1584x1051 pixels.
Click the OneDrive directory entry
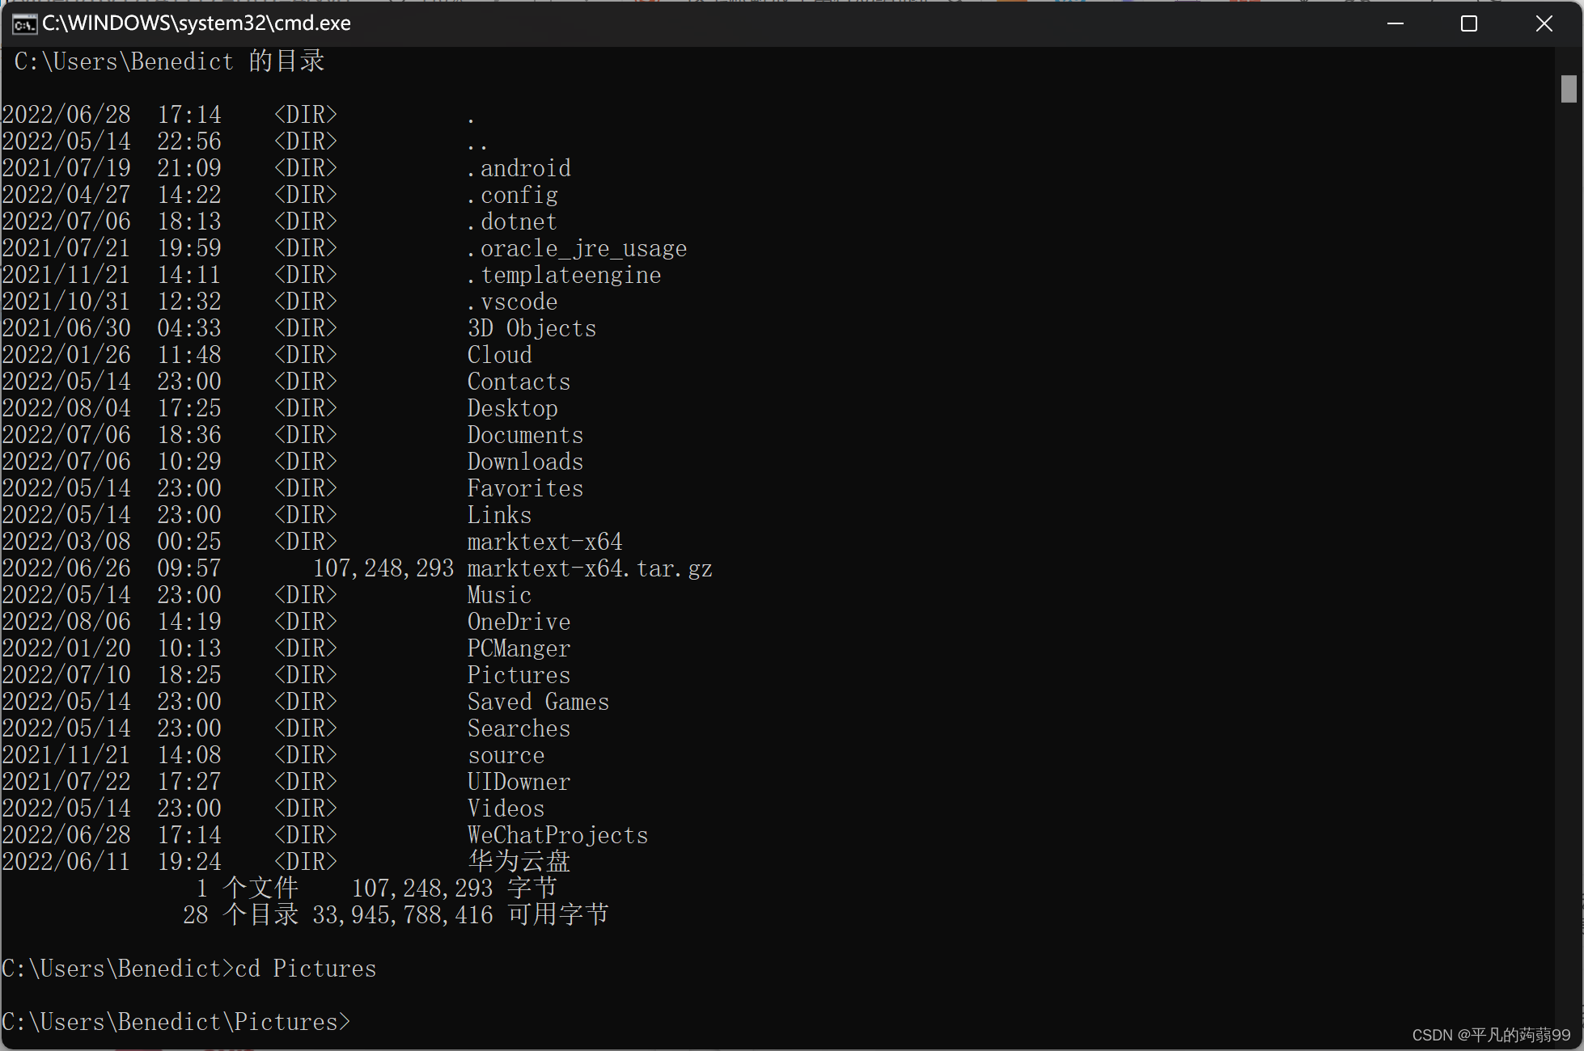pos(519,621)
